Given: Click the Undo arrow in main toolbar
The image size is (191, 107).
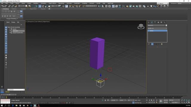Looking at the screenshot, I should pos(2,6).
